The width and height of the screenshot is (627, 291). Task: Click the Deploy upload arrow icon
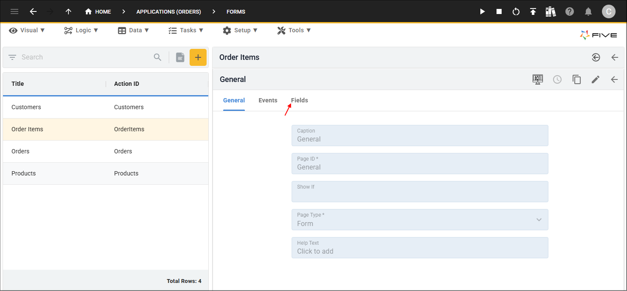point(533,11)
